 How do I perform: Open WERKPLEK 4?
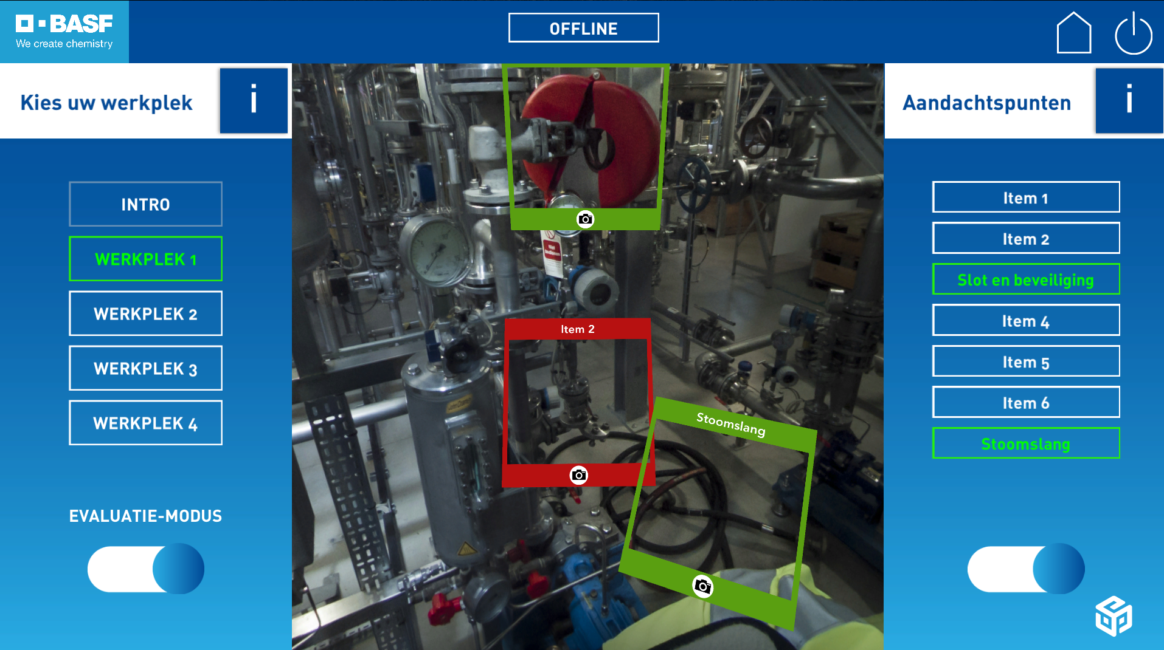point(145,423)
